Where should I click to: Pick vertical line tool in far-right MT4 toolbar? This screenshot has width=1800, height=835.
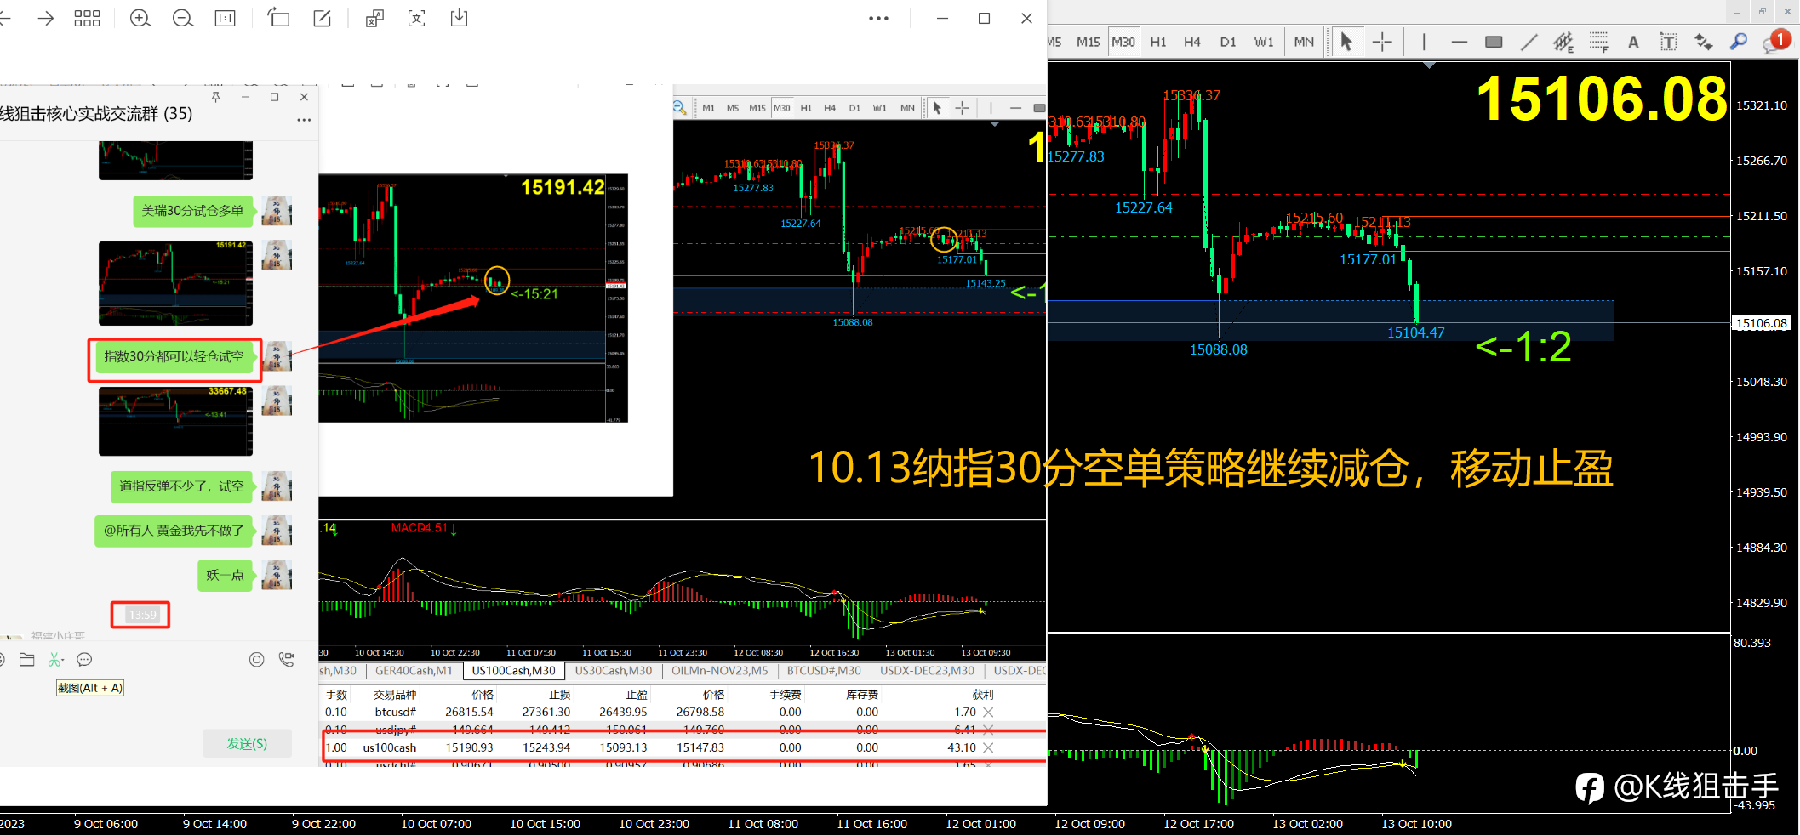click(1424, 42)
